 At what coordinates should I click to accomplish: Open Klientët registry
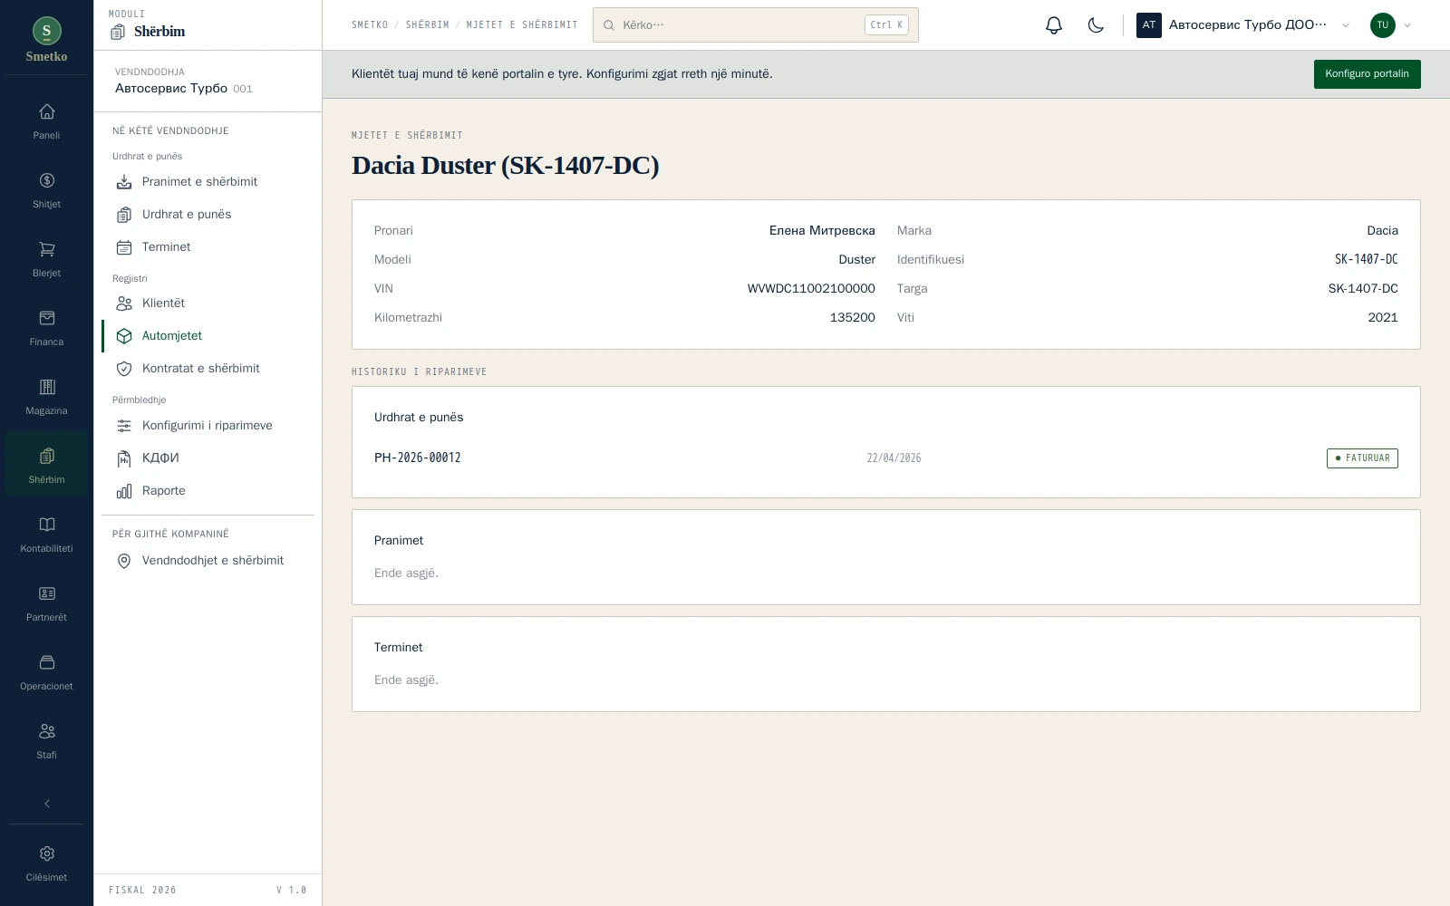click(x=208, y=304)
